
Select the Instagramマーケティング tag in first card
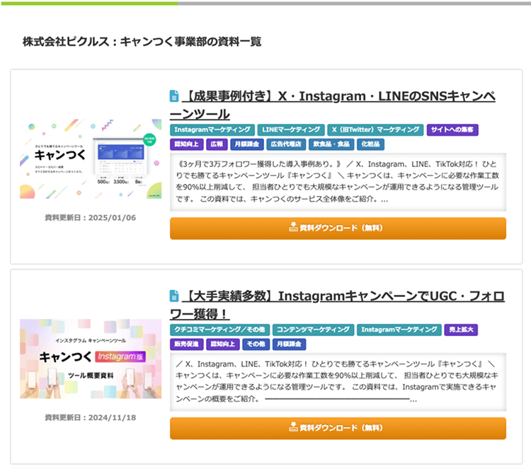pos(212,130)
